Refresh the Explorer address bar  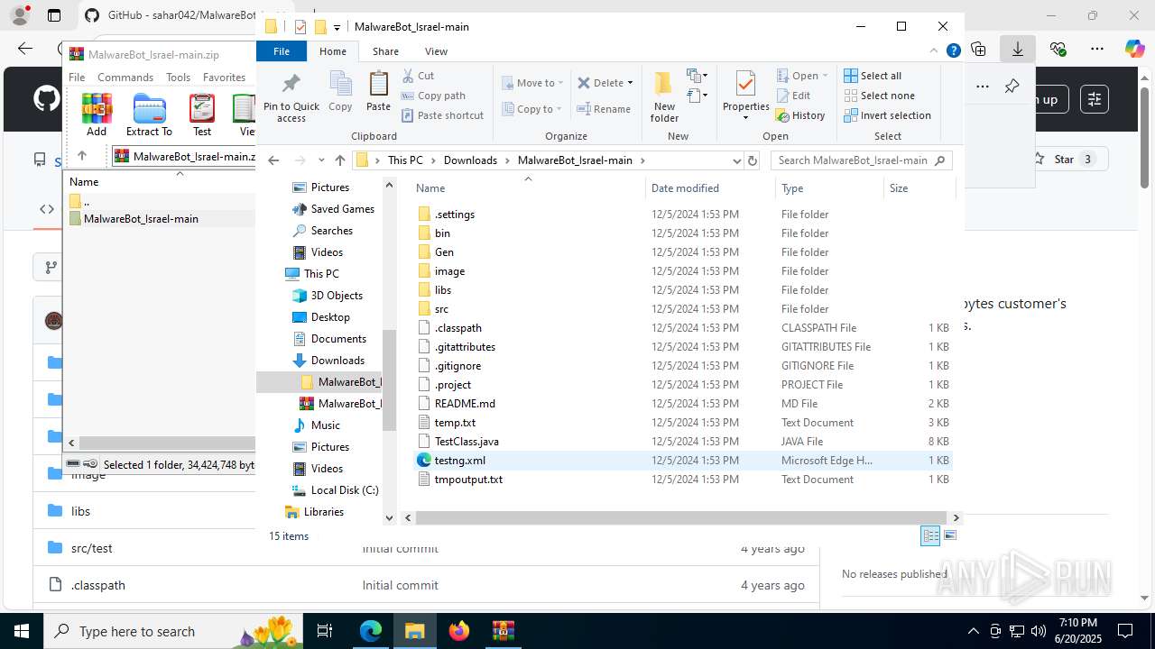pos(753,160)
